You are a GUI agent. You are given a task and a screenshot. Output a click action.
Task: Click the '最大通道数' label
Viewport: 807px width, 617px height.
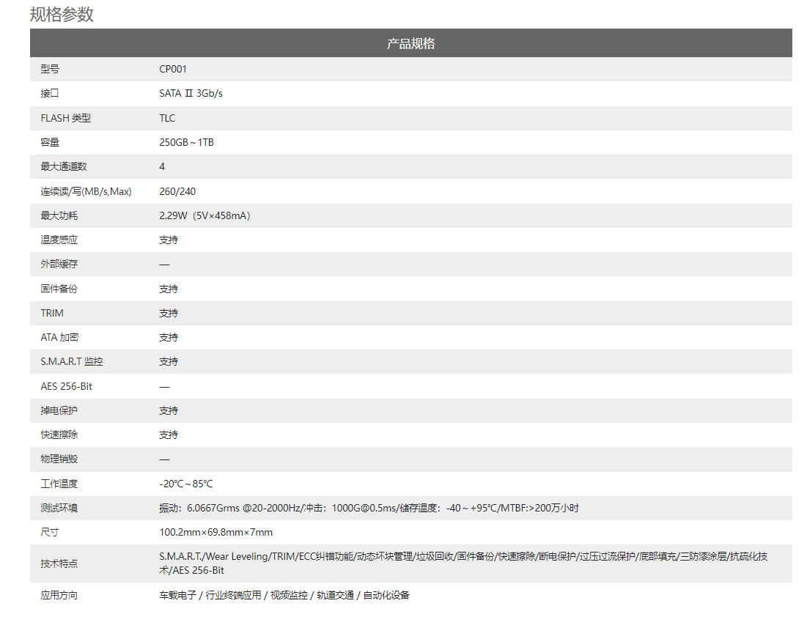click(64, 166)
